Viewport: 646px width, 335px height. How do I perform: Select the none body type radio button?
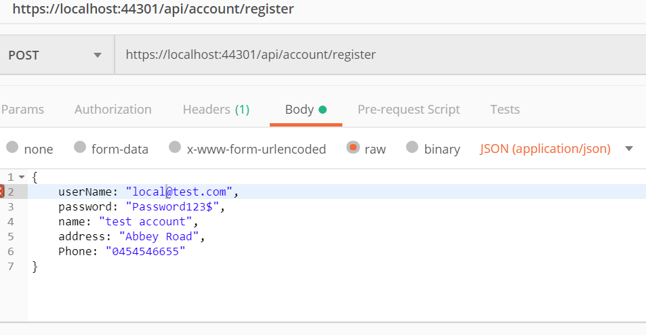point(12,148)
